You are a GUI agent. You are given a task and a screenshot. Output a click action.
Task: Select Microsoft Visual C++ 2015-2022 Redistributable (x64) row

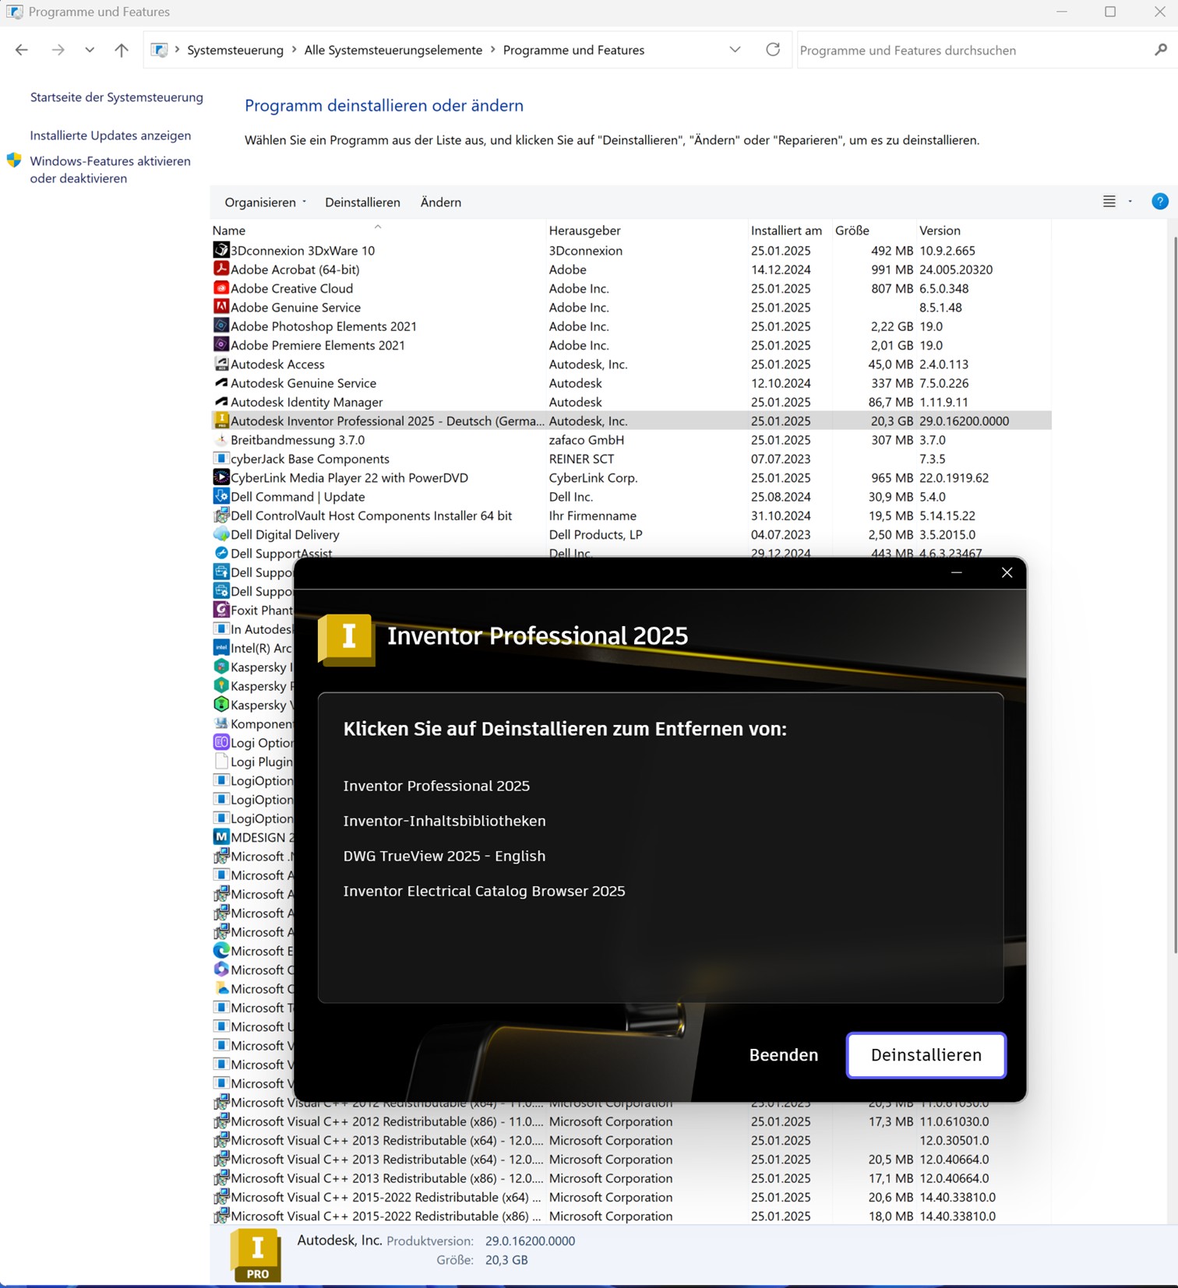point(631,1197)
